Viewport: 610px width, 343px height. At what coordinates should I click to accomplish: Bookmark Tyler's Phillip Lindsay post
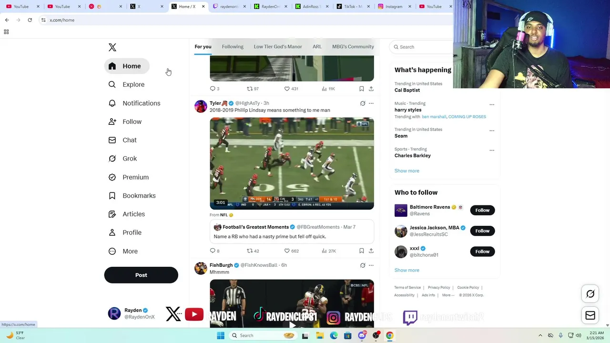point(362,251)
